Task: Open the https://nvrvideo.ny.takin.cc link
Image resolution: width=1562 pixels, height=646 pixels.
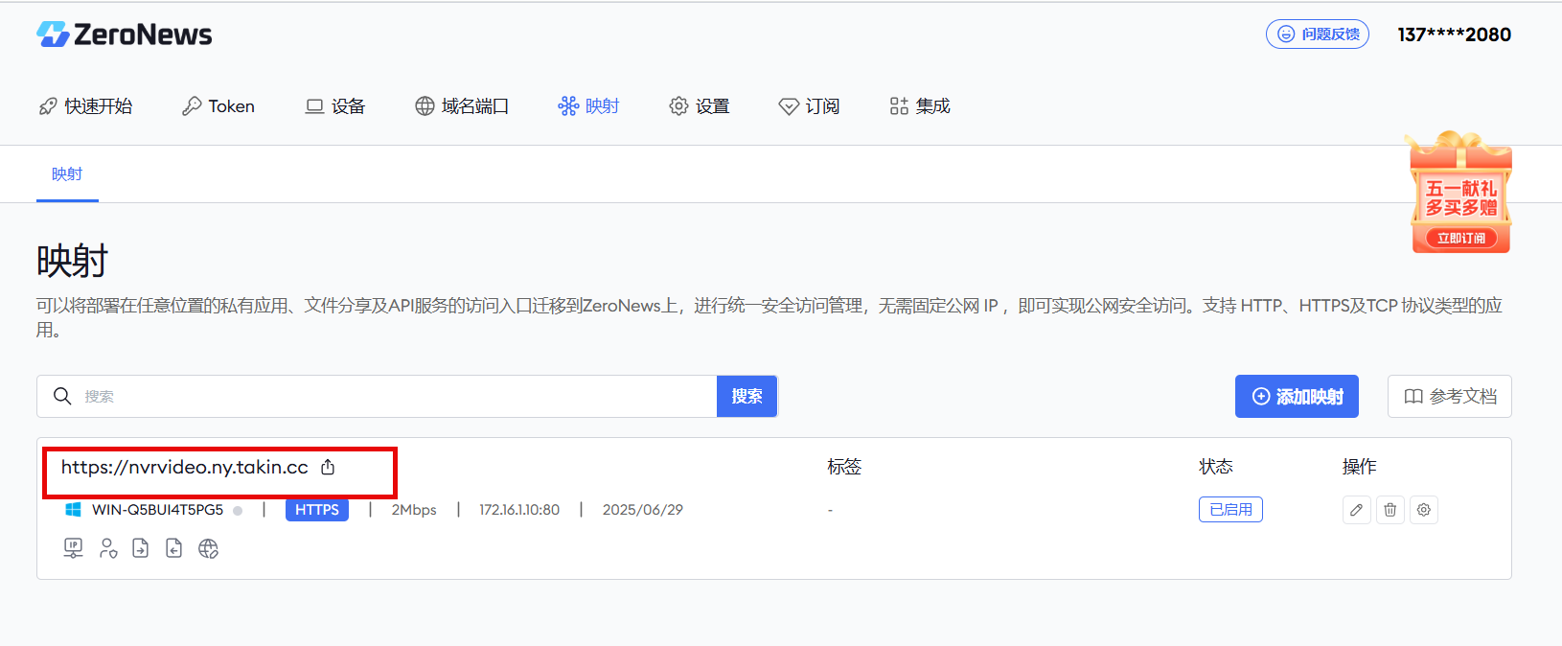Action: [185, 467]
